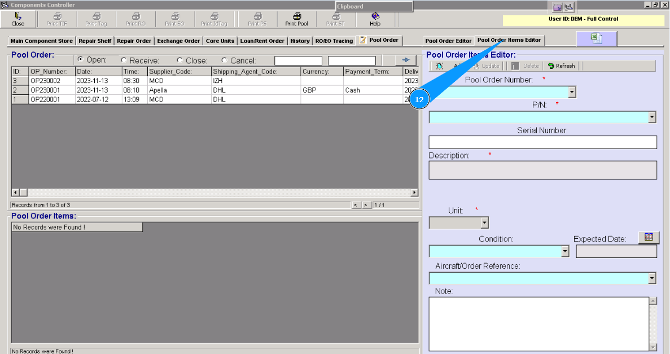The height and width of the screenshot is (354, 670).
Task: Click the Components Controller title bar icon
Action: (5, 5)
